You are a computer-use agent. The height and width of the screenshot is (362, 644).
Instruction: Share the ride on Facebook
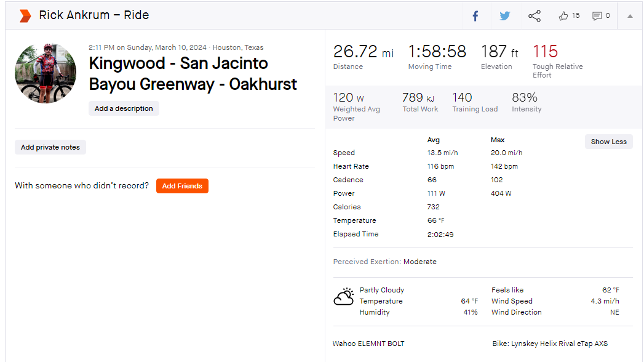click(x=475, y=16)
